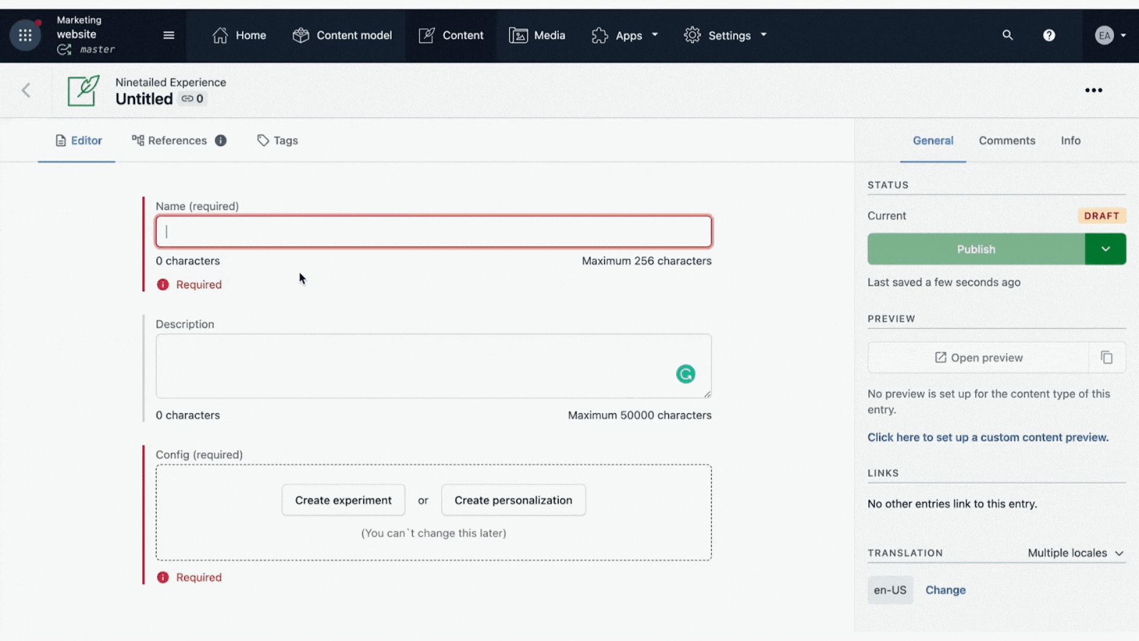The image size is (1139, 641).
Task: Click the search magnifier icon
Action: (1007, 36)
